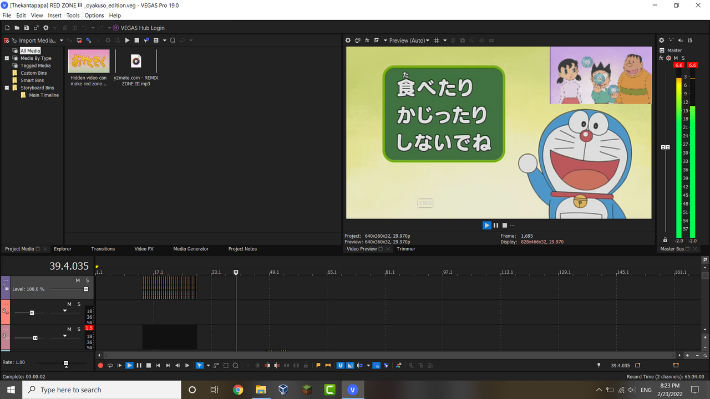Screen dimensions: 710x399
Task: Mute video track 1
Action: click(x=78, y=280)
